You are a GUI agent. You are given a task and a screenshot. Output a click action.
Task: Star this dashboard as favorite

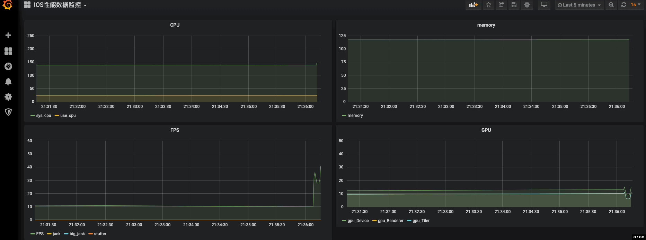click(x=488, y=5)
